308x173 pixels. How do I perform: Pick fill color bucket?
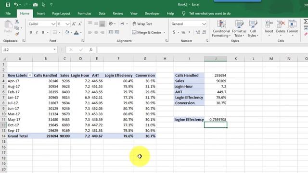(67, 32)
